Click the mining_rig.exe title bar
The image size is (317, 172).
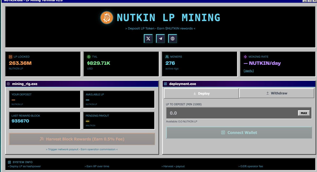click(x=82, y=84)
